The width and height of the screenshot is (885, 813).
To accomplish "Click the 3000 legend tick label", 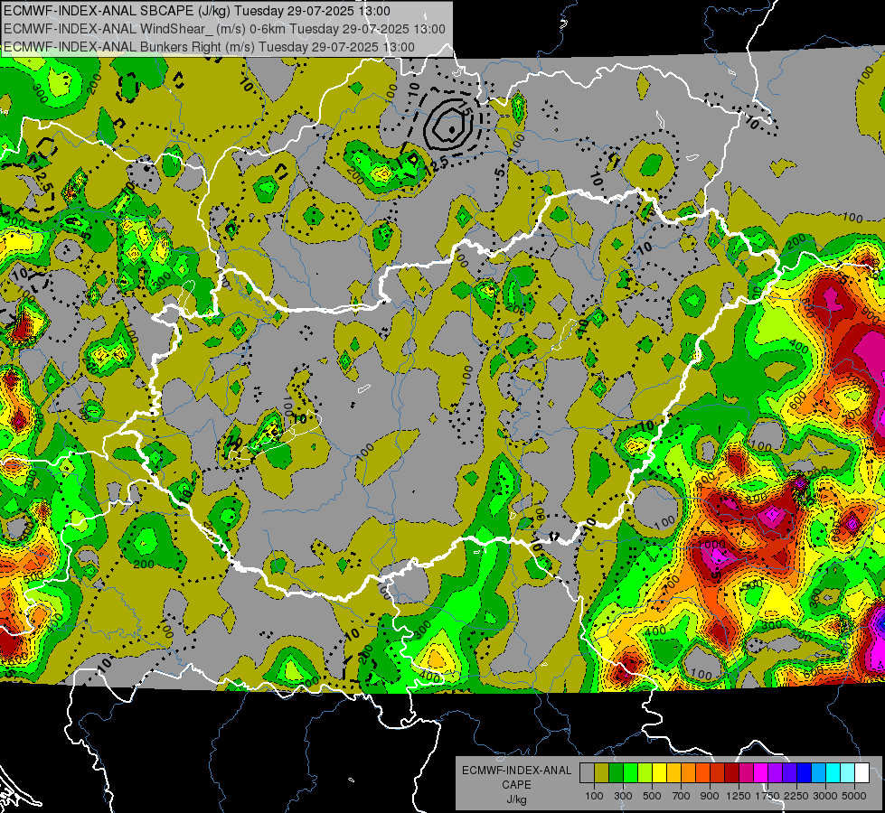I will click(x=825, y=796).
